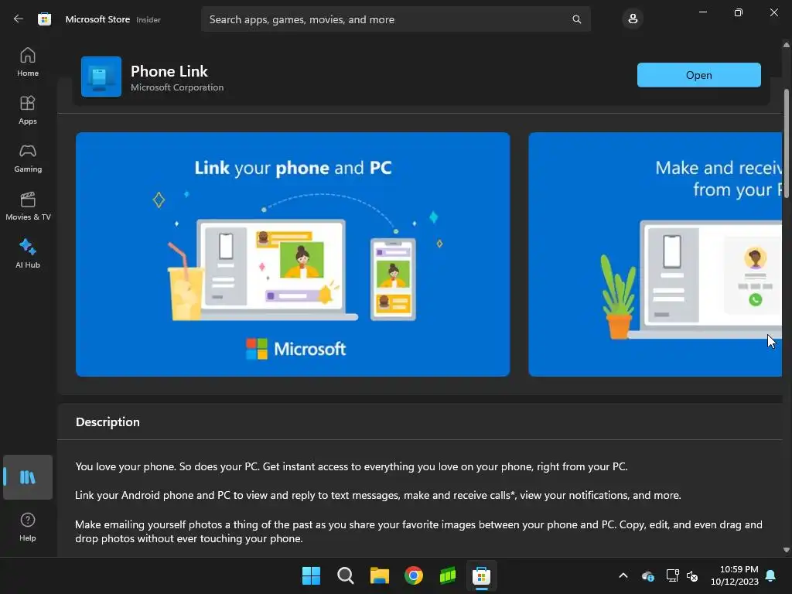Click the search box for apps and games
This screenshot has width=792, height=594.
click(x=395, y=19)
